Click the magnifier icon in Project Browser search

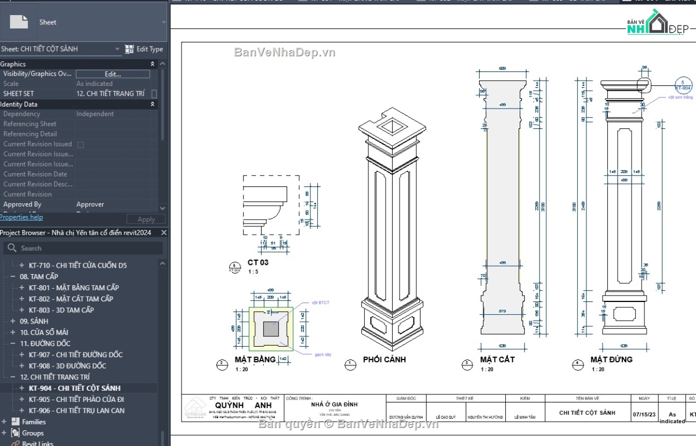[12, 248]
